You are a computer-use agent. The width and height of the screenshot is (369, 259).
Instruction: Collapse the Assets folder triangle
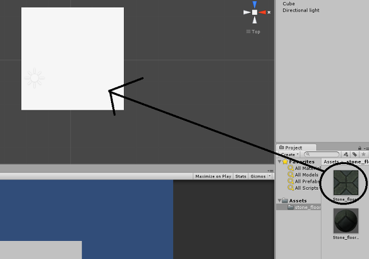[279, 201]
